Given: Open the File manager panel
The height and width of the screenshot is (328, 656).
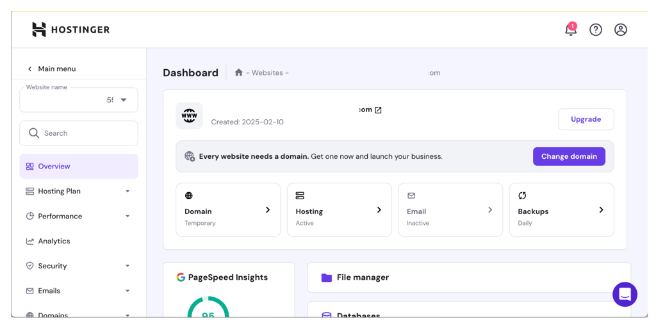Looking at the screenshot, I should tap(469, 277).
